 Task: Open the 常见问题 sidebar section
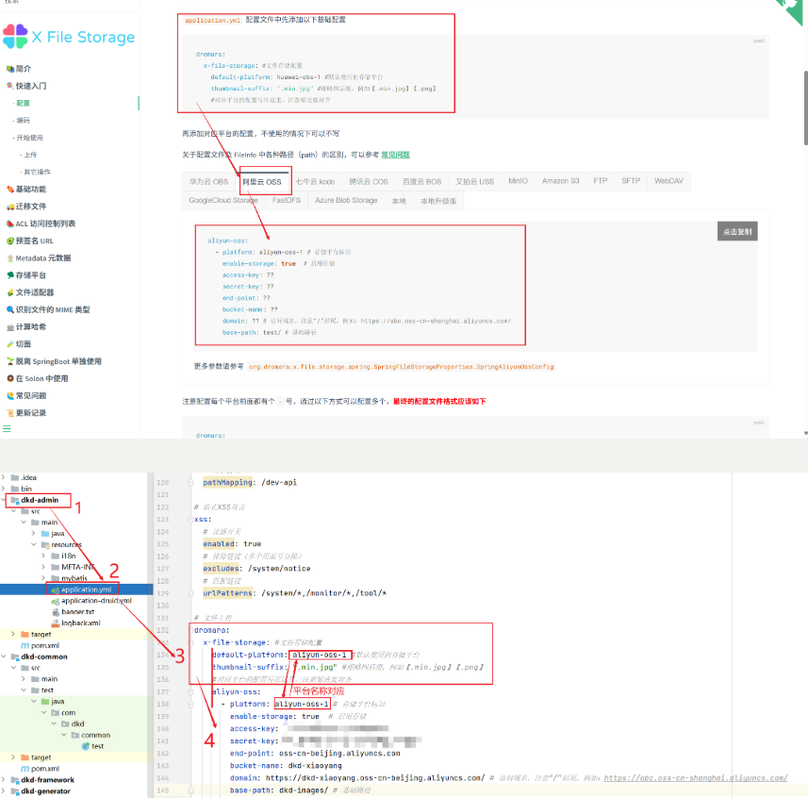point(30,395)
